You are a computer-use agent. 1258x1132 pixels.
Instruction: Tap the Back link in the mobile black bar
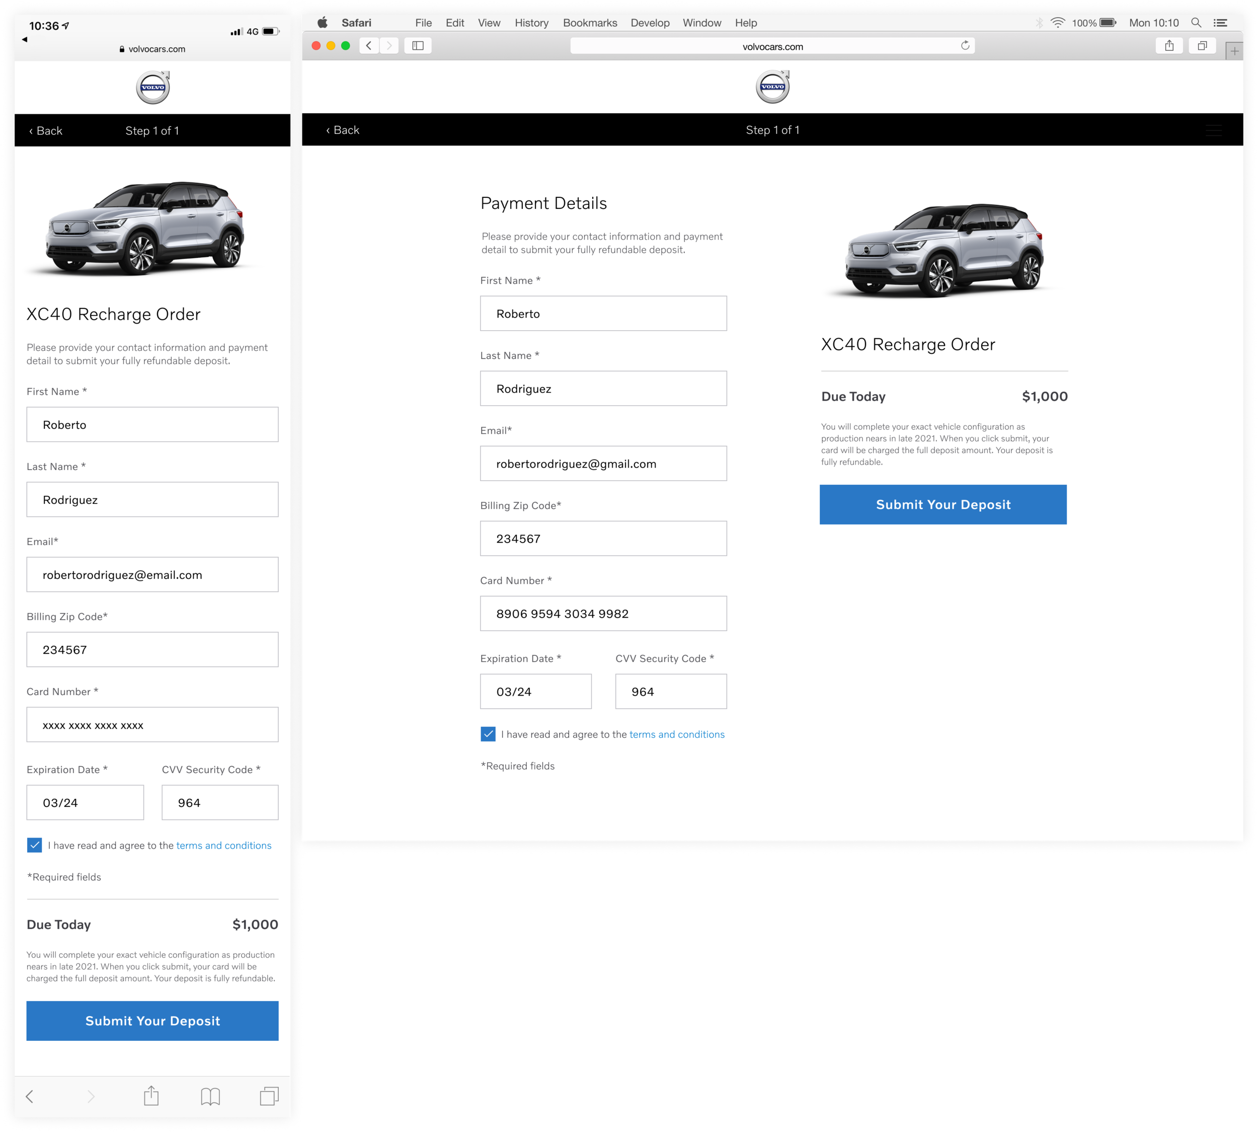tap(45, 131)
